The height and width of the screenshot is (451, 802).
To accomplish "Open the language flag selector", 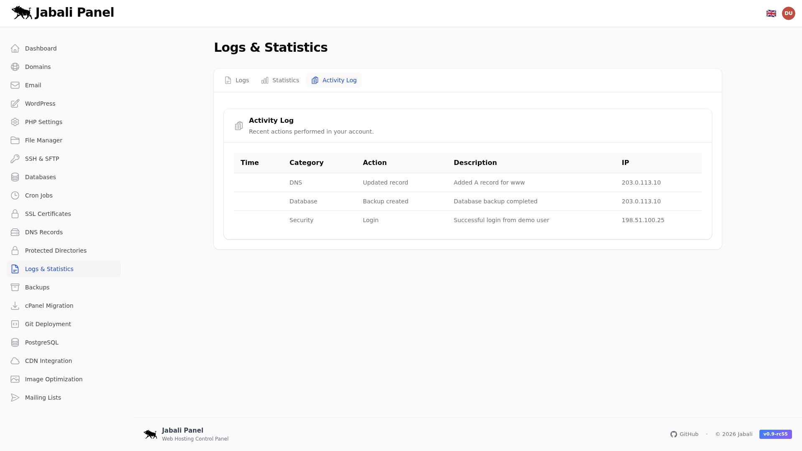I will tap(772, 13).
